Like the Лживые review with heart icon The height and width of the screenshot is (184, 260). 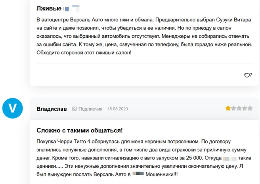247,75
